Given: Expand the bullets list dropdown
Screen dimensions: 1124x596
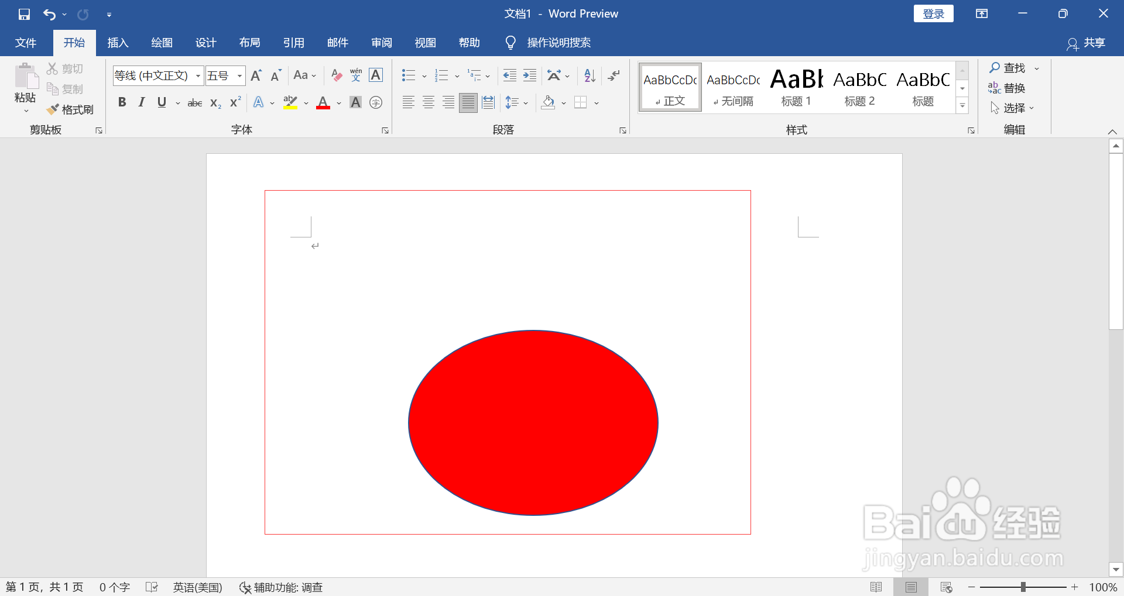Looking at the screenshot, I should pyautogui.click(x=424, y=76).
